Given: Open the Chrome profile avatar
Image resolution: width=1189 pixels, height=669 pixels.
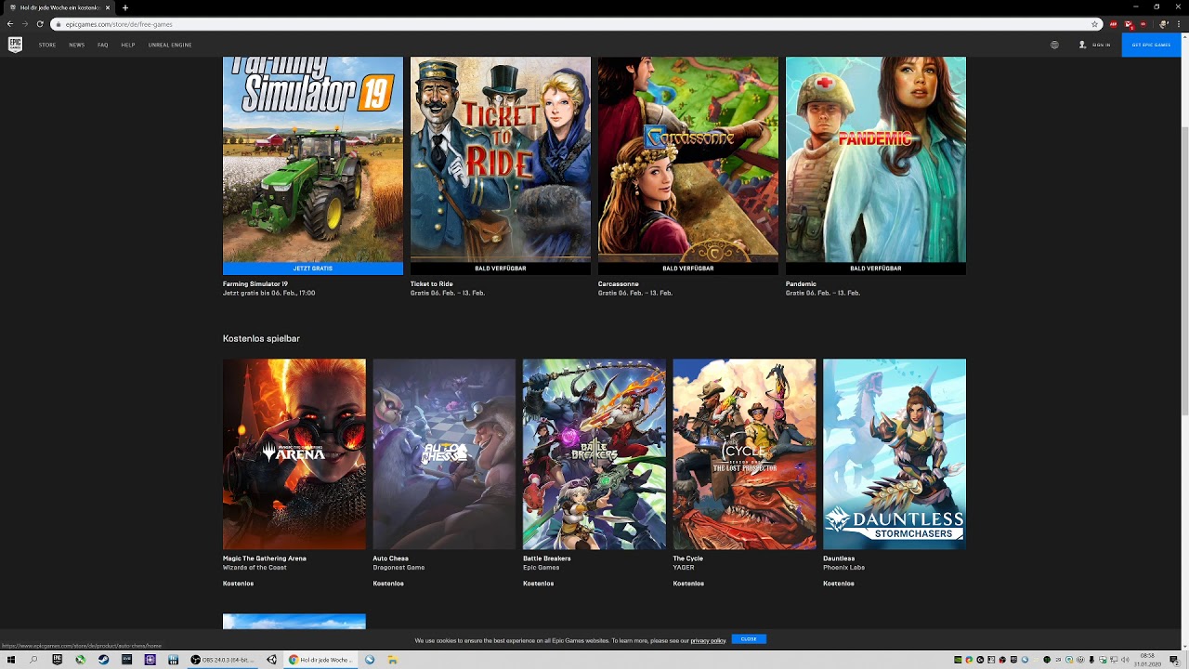Looking at the screenshot, I should pos(1164,24).
